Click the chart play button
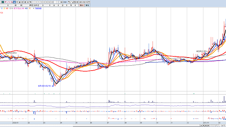 coord(201,126)
